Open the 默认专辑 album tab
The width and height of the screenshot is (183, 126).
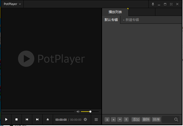(x=111, y=20)
